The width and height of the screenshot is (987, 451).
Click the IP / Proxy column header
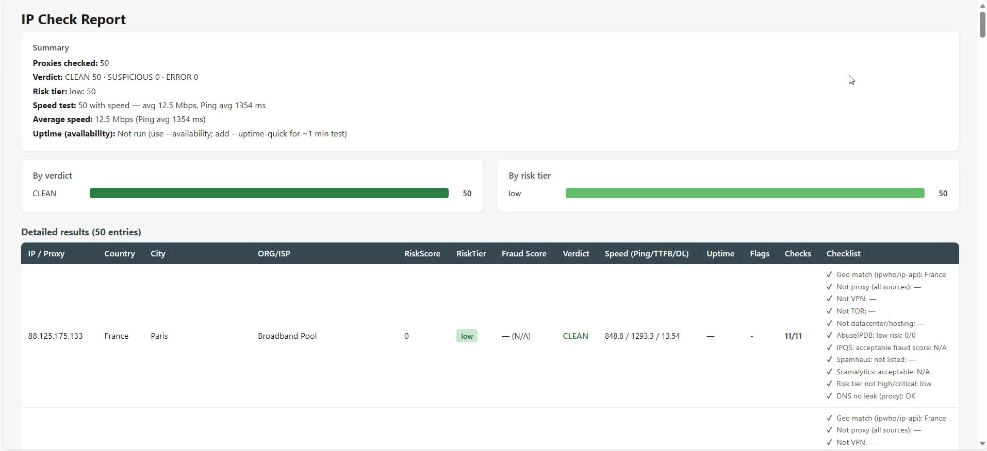click(x=46, y=253)
